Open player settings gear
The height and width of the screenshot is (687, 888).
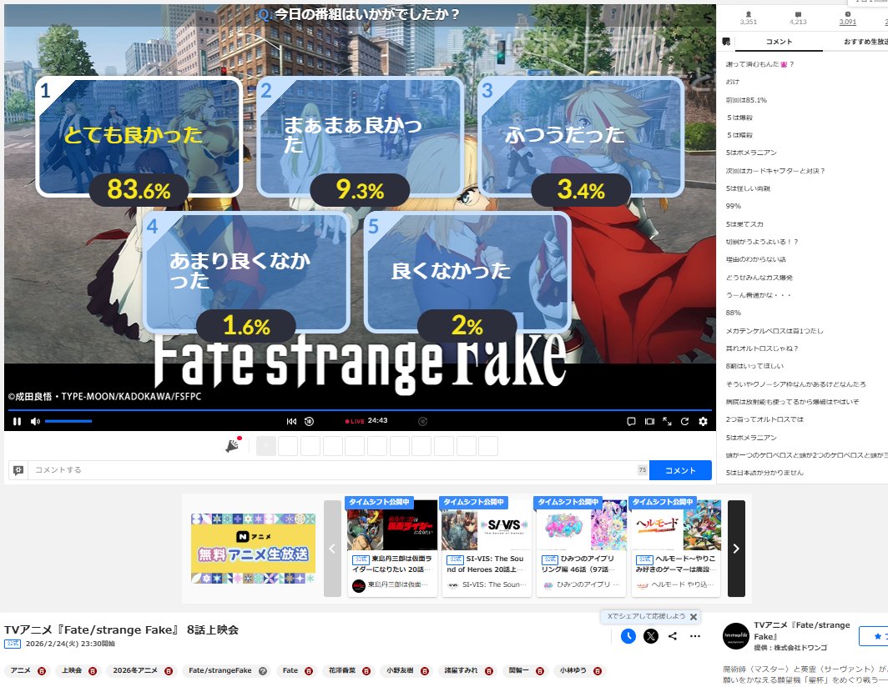703,422
